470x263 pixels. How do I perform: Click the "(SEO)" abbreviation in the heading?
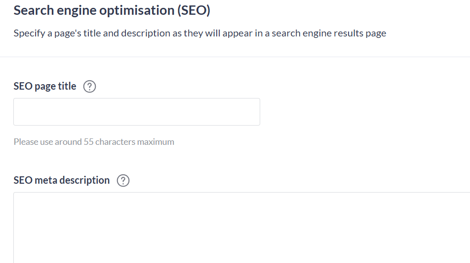point(193,10)
